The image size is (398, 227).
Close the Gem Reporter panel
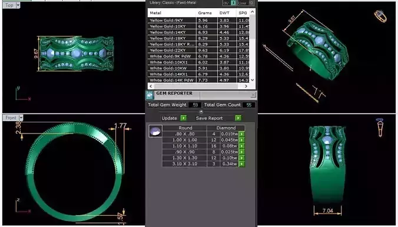[x=253, y=95]
